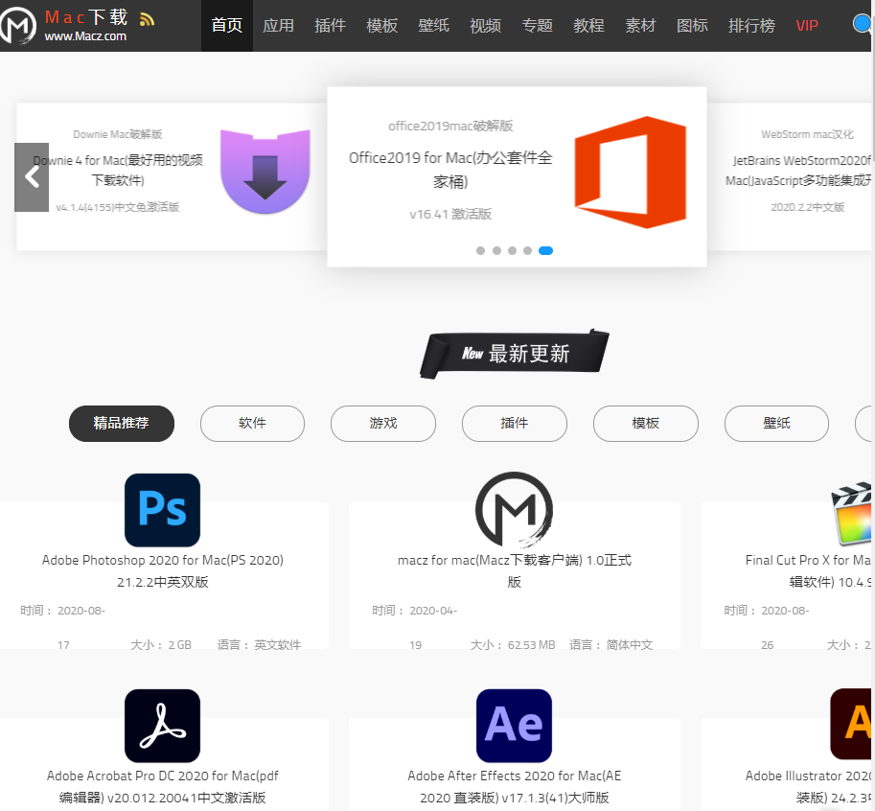875x811 pixels.
Task: Open the RSS feed icon
Action: tap(147, 19)
